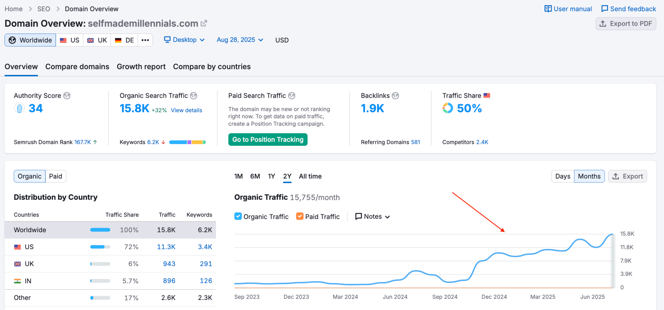Open the Compare by countries tab
Viewport: 664px width, 310px height.
[x=212, y=67]
